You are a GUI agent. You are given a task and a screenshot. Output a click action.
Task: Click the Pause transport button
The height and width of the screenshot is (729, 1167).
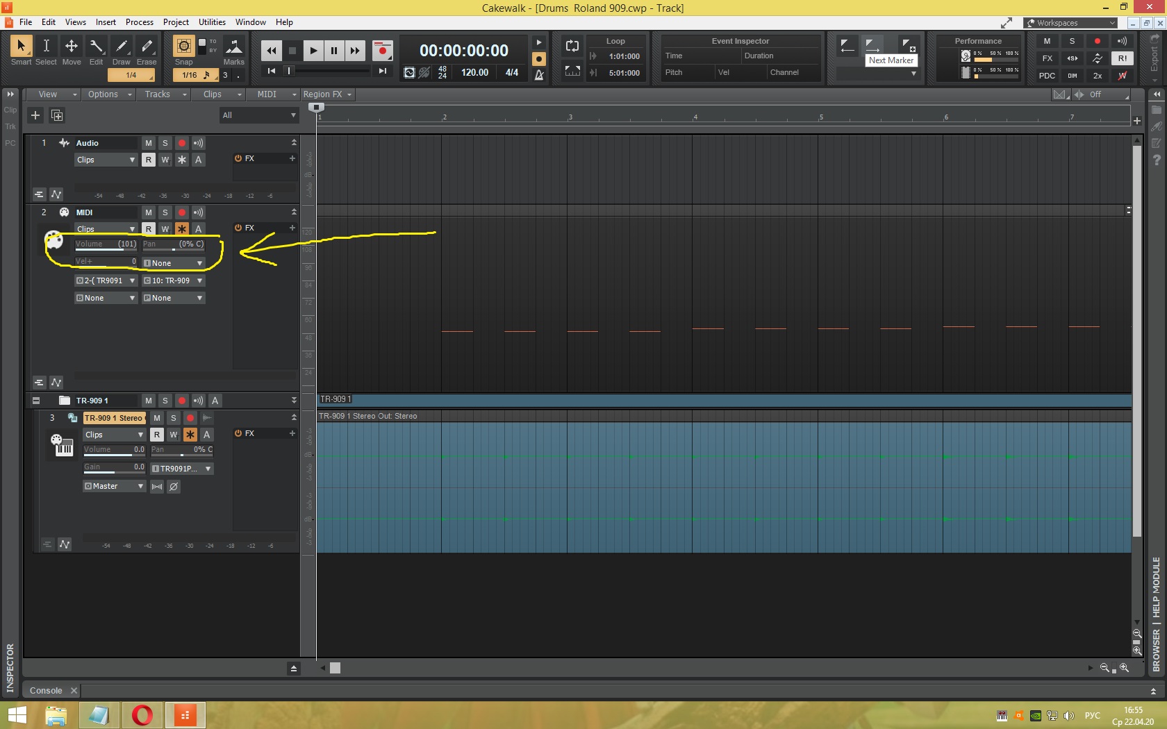coord(334,51)
